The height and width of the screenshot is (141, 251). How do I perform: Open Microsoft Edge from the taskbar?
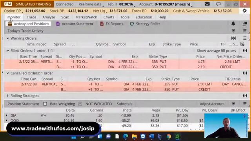click(125, 136)
